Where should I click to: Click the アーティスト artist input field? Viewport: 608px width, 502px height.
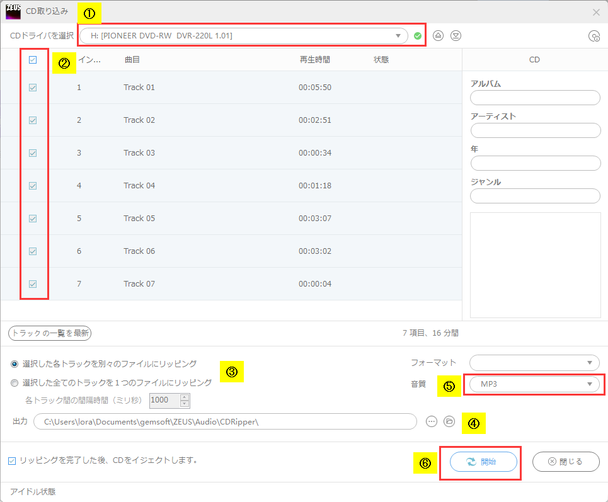click(x=535, y=130)
